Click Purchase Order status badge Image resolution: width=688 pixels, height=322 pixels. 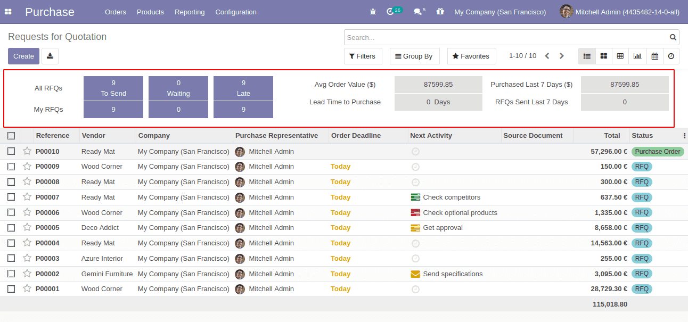click(658, 151)
